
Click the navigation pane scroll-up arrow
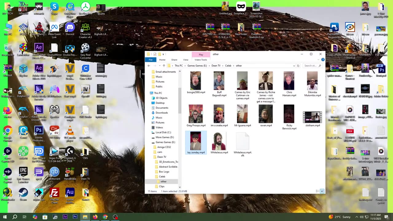[180, 72]
